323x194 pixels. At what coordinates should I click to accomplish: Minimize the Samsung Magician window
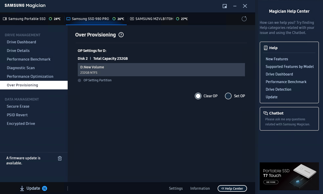[x=235, y=6]
